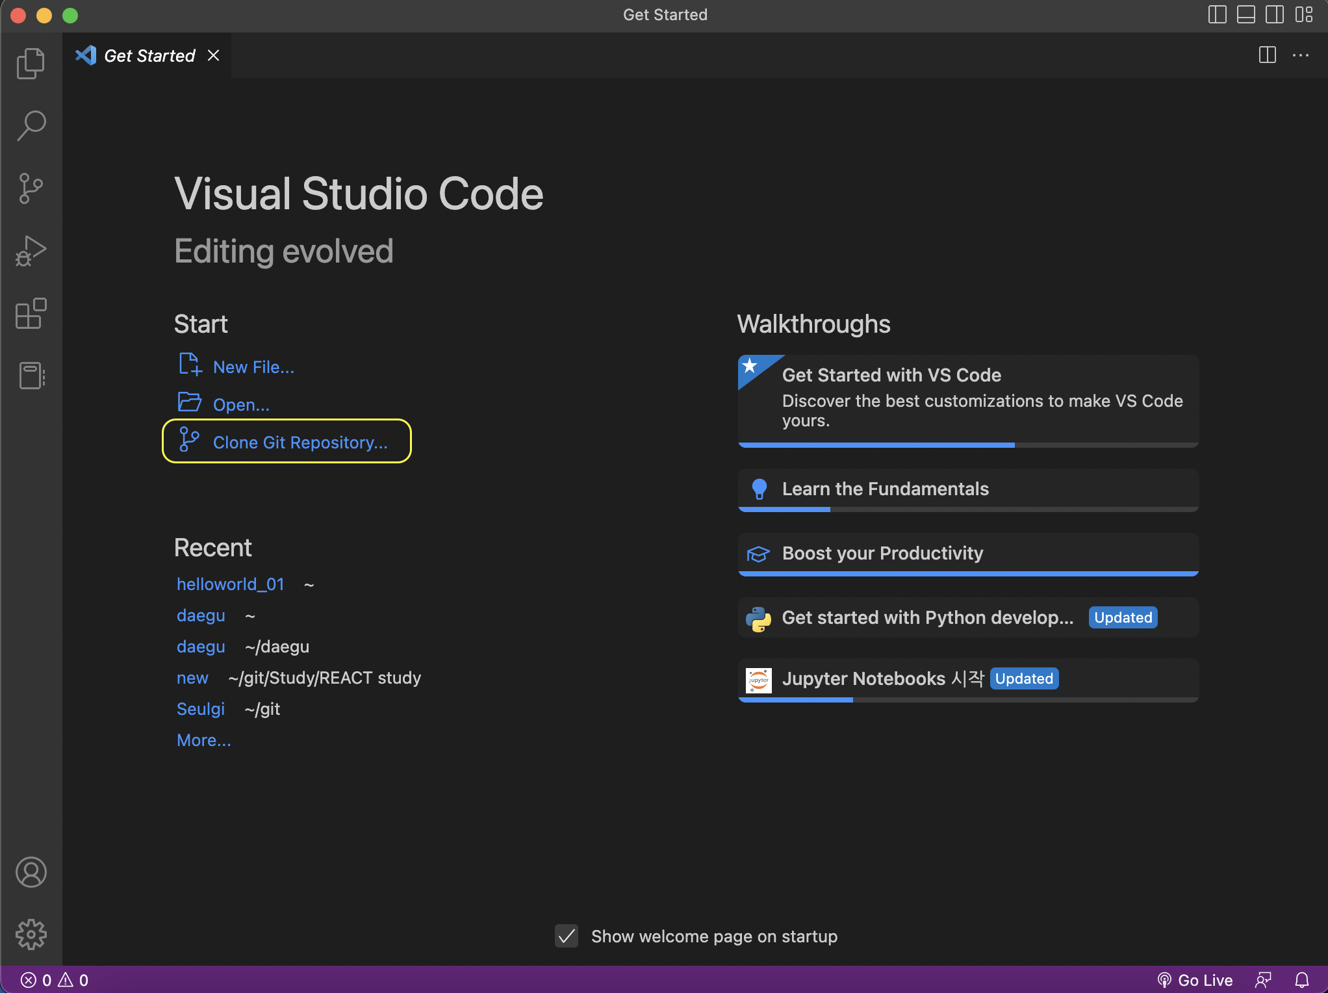
Task: Open the Accounts icon in activity bar
Action: point(31,871)
